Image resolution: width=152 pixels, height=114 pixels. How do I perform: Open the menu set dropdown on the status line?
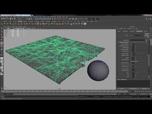tap(4, 19)
